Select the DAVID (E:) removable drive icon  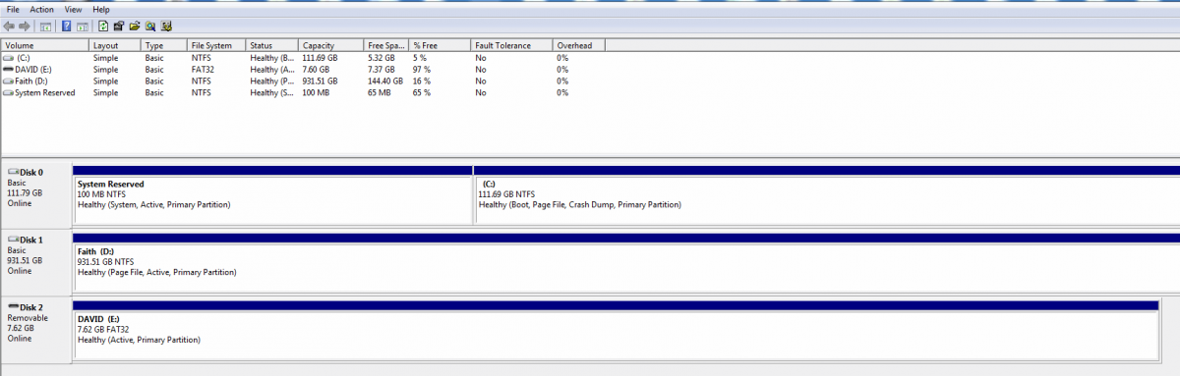pyautogui.click(x=8, y=70)
